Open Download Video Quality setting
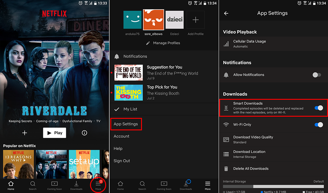328x193 pixels. [273, 140]
